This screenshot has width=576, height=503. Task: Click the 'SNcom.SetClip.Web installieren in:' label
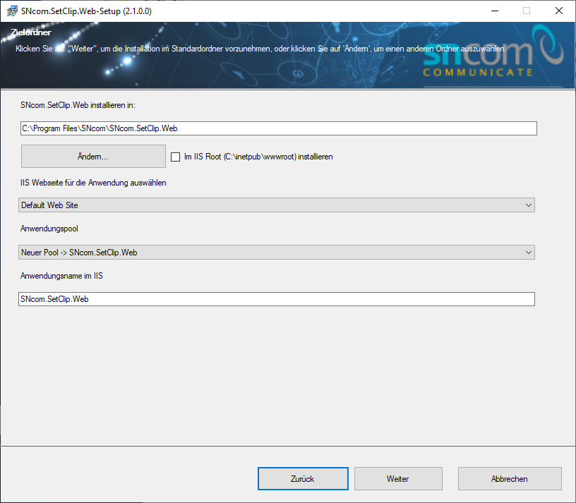point(78,104)
